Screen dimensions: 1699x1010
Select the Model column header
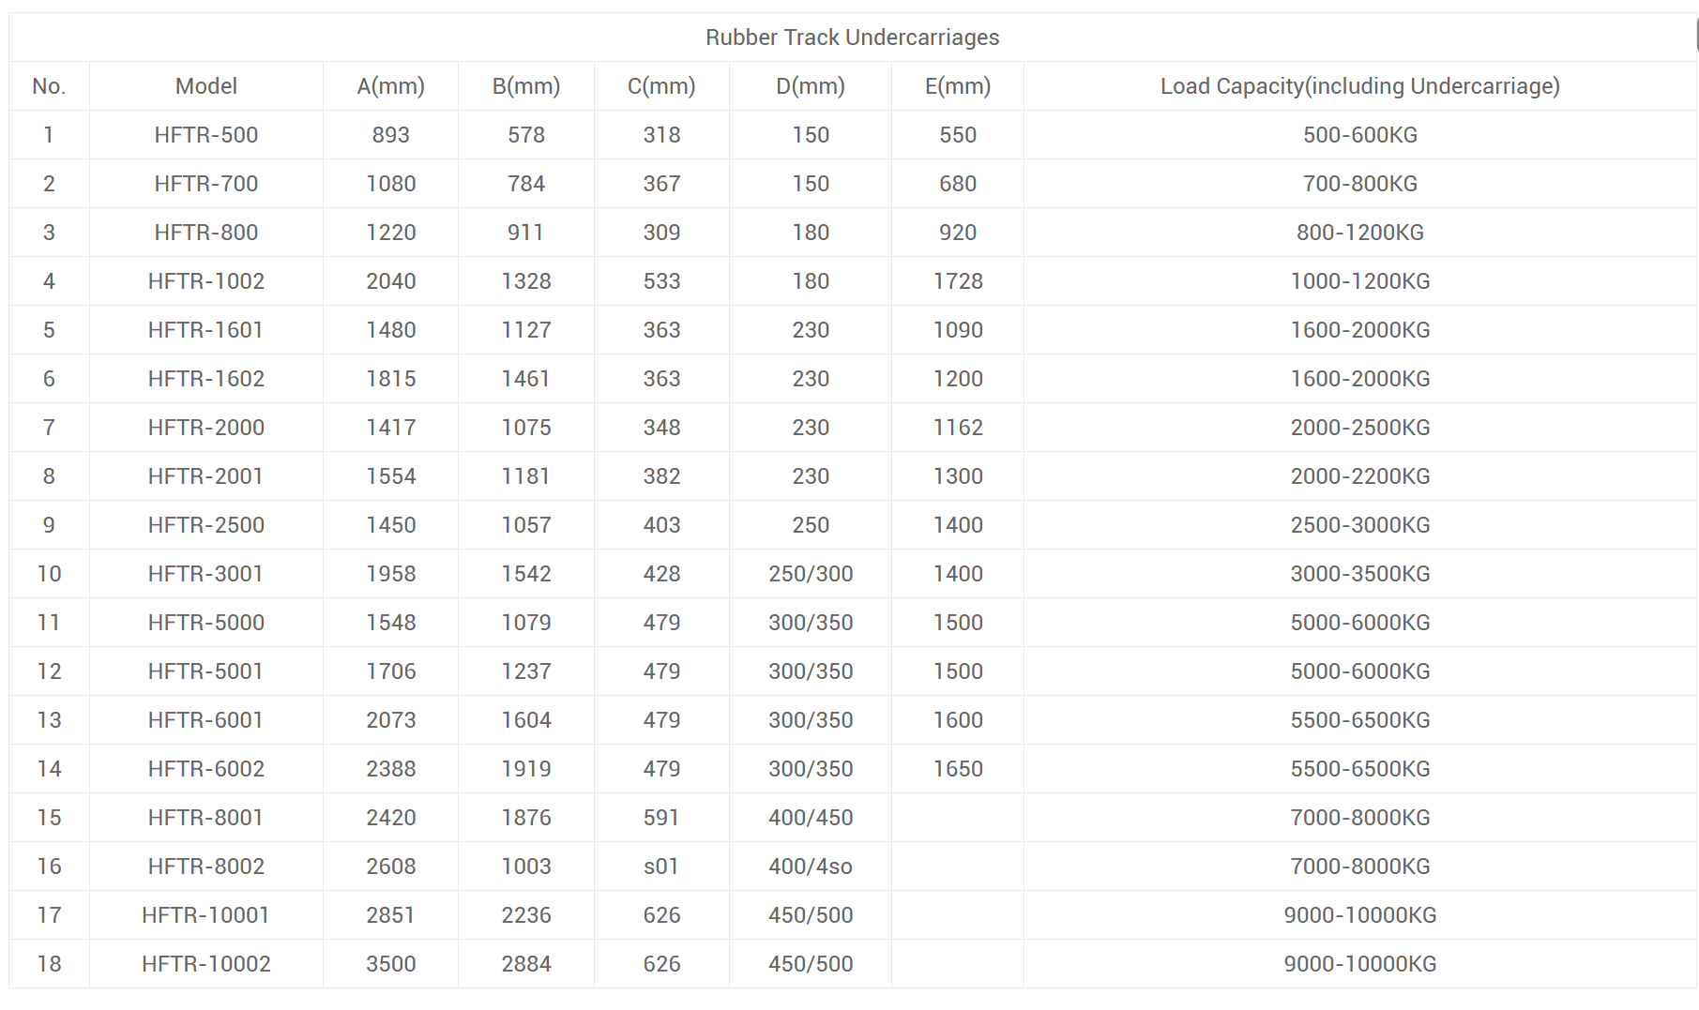point(206,86)
